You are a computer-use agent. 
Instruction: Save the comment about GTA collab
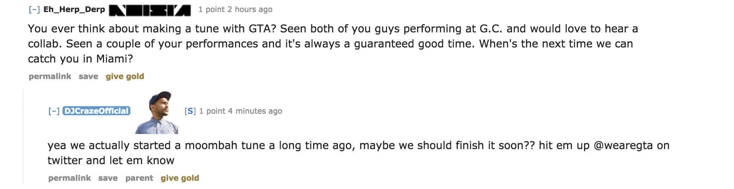coord(88,76)
